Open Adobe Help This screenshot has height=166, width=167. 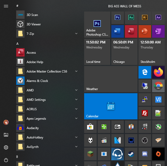[48, 62]
